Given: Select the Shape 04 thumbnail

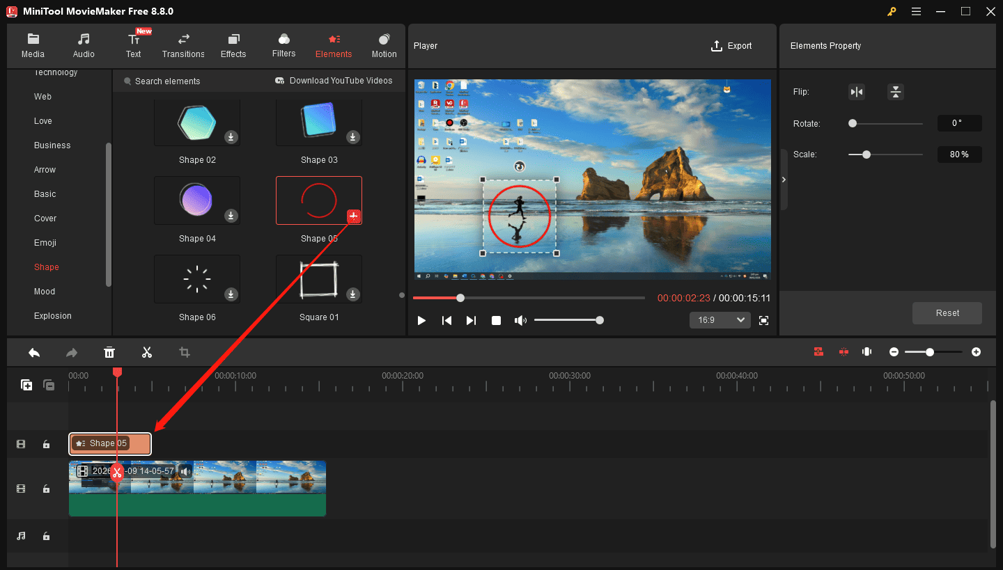Looking at the screenshot, I should 197,200.
